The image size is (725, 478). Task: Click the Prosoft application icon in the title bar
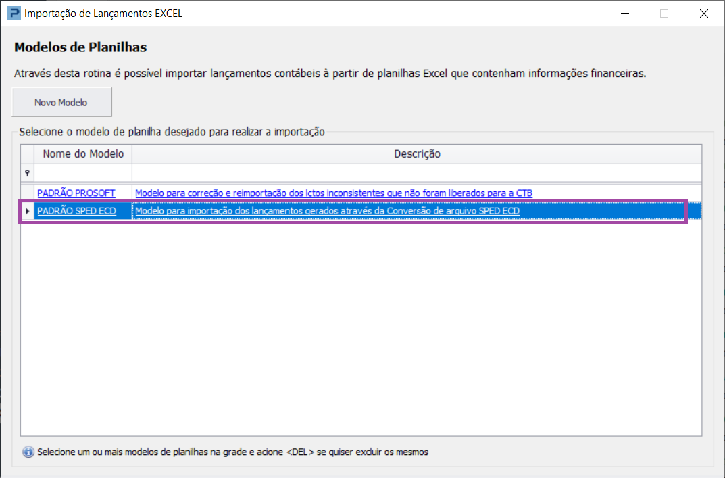click(x=14, y=13)
